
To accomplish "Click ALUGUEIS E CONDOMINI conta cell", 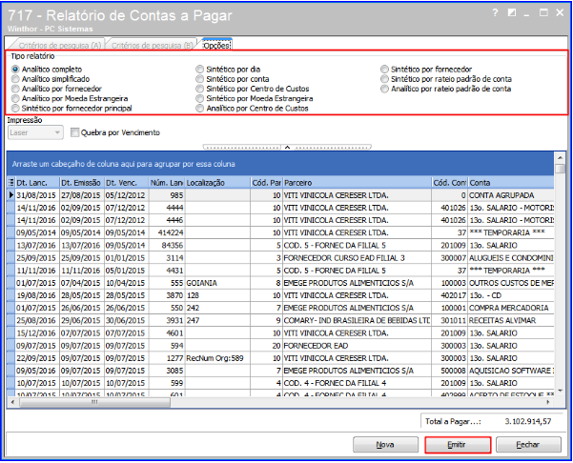I will (511, 258).
